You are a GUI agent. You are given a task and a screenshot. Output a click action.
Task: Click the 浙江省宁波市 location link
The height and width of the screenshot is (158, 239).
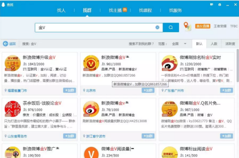click(x=96, y=136)
